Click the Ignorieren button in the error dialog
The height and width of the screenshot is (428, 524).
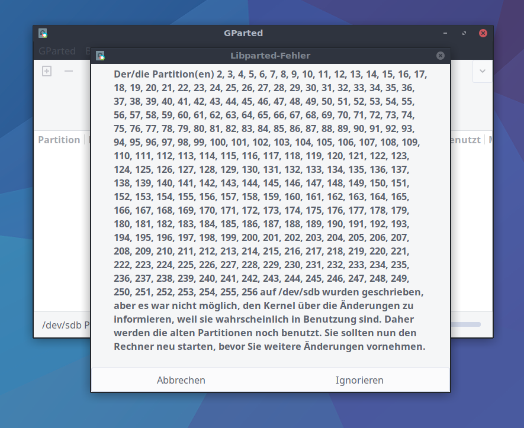359,380
